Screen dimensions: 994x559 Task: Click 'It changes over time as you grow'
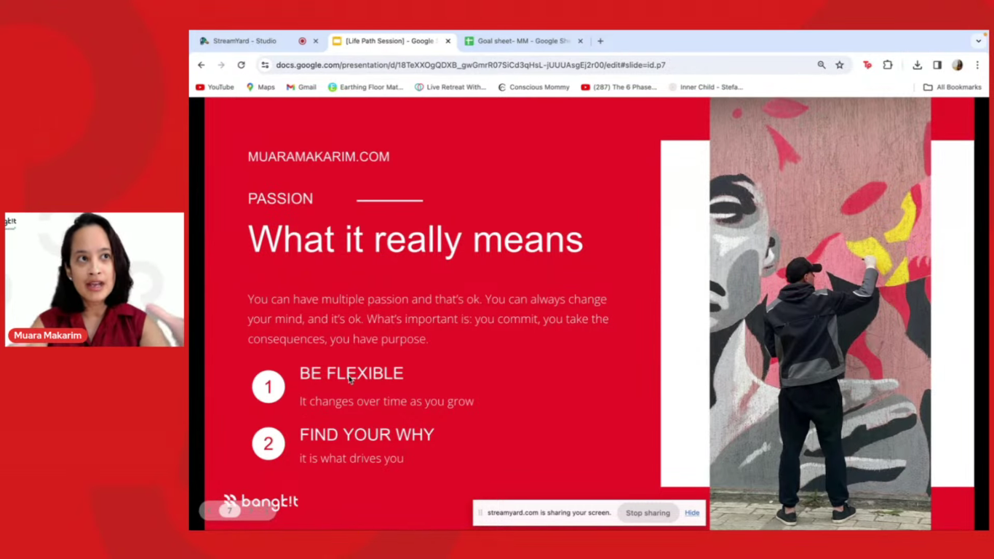pos(386,402)
